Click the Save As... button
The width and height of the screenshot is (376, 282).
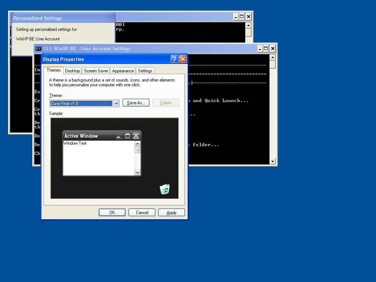[x=136, y=103]
